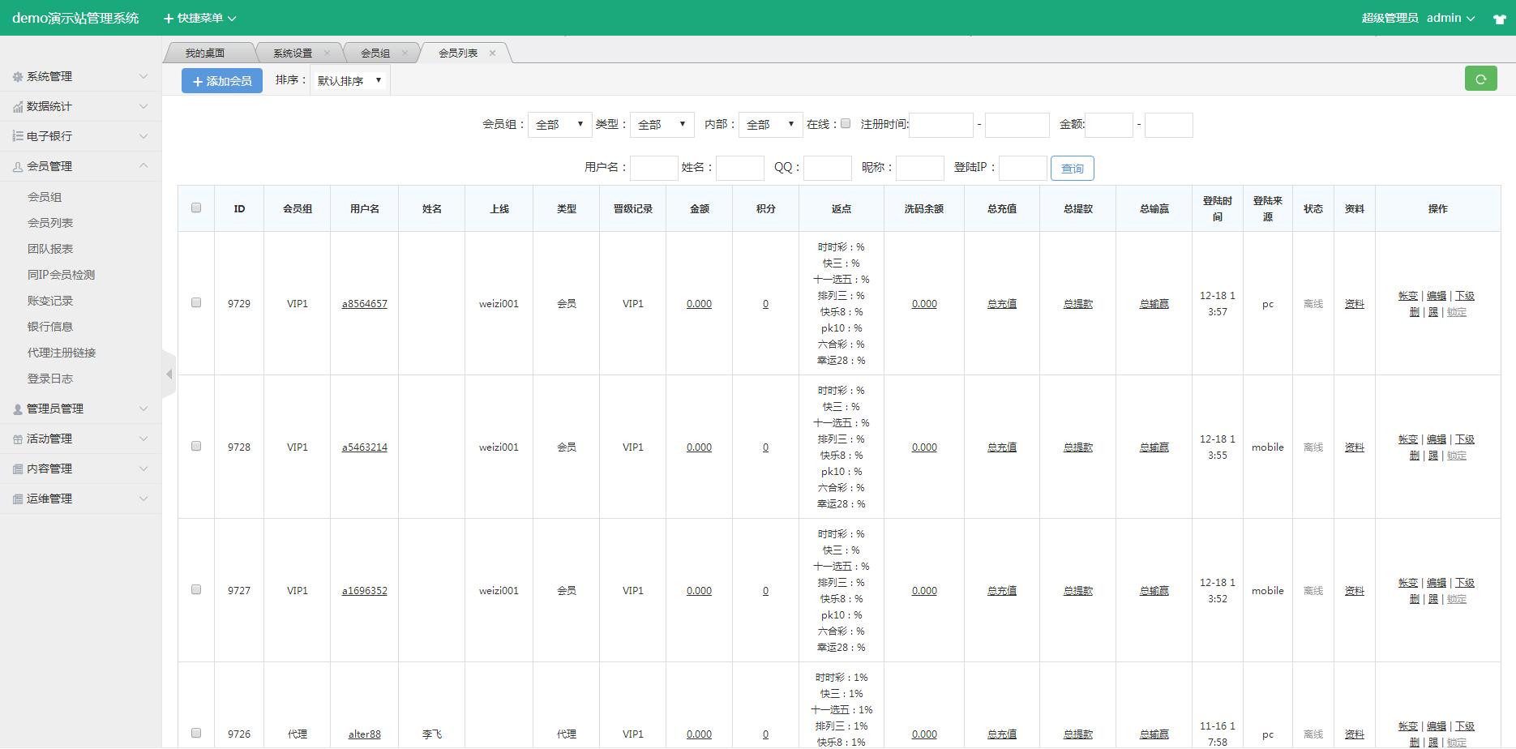
Task: Click 总充值 link for ID 9727
Action: [x=1002, y=591]
